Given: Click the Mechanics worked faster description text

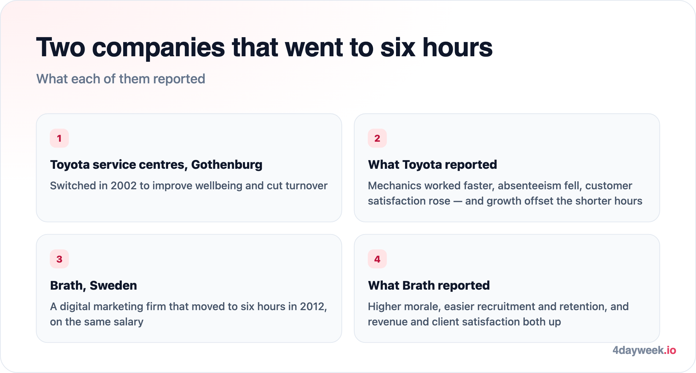Looking at the screenshot, I should [x=505, y=193].
